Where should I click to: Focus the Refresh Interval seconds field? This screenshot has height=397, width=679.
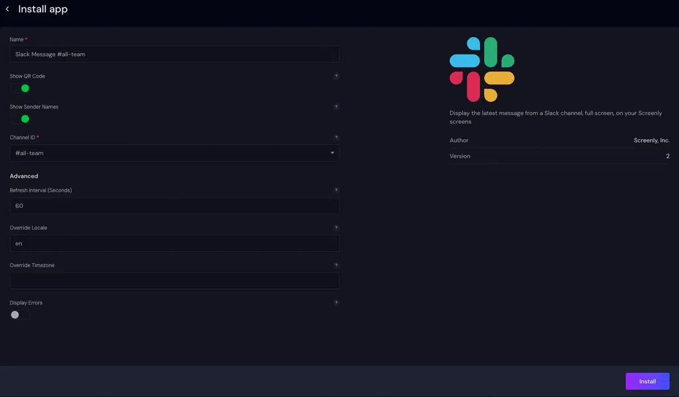pos(174,205)
